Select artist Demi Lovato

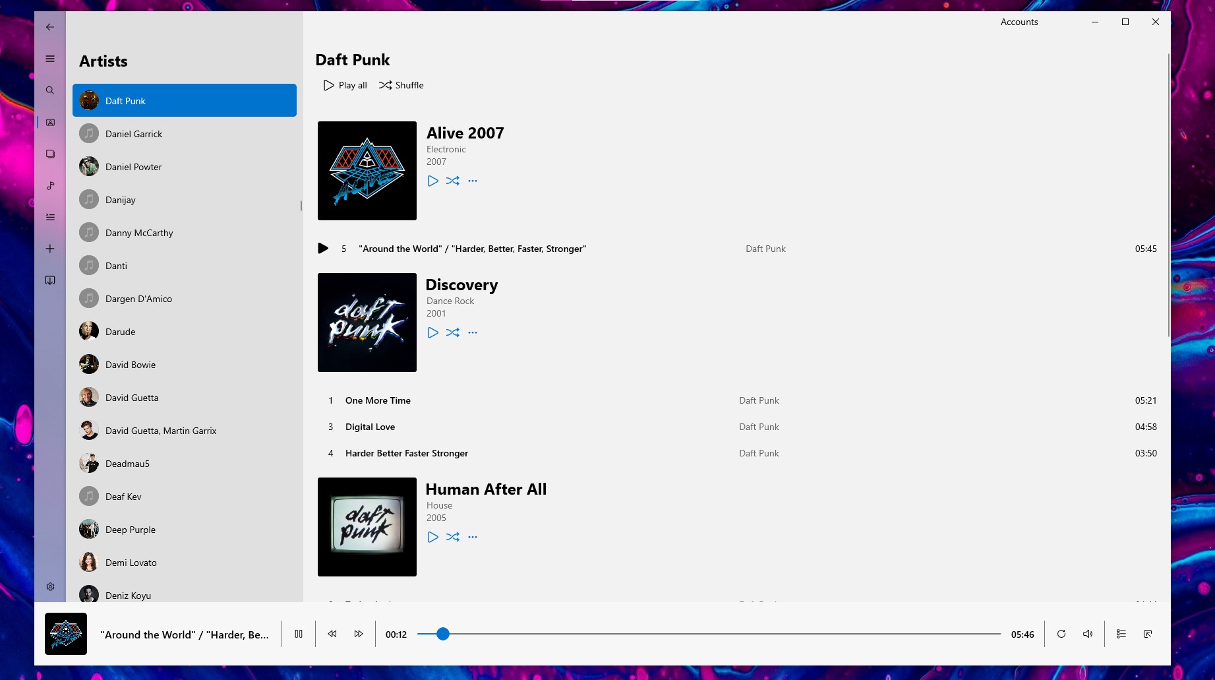click(x=185, y=562)
